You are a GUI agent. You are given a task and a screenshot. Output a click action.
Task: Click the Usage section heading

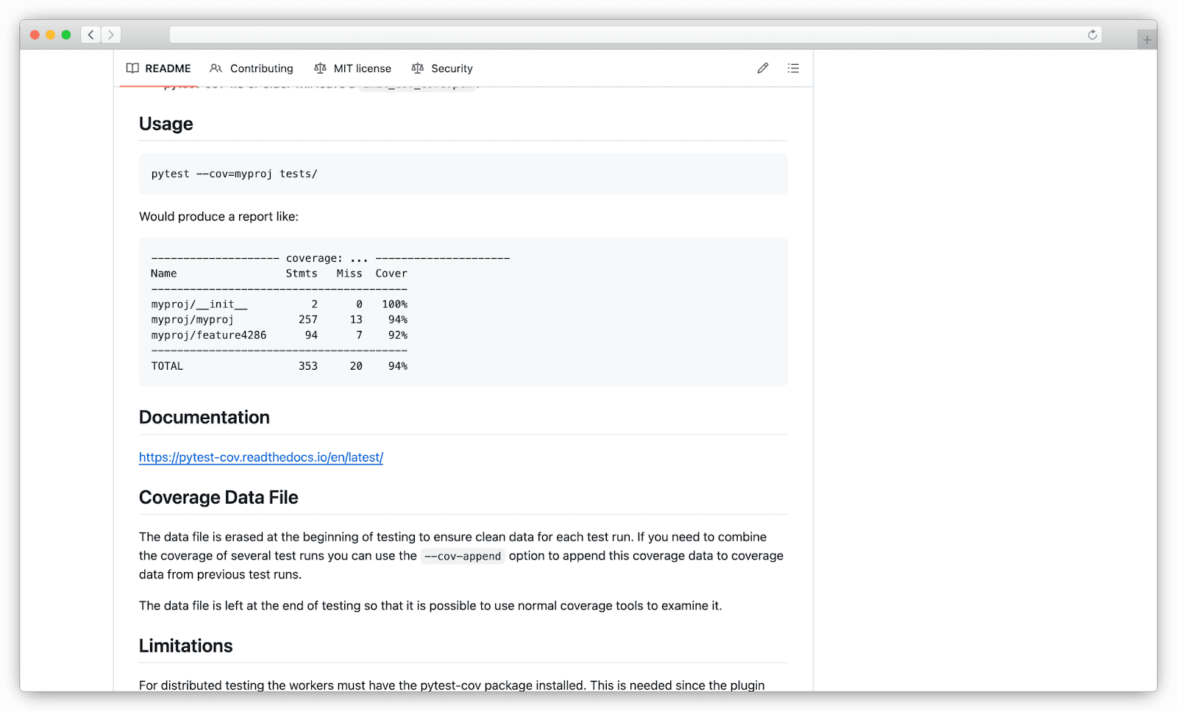coord(165,124)
